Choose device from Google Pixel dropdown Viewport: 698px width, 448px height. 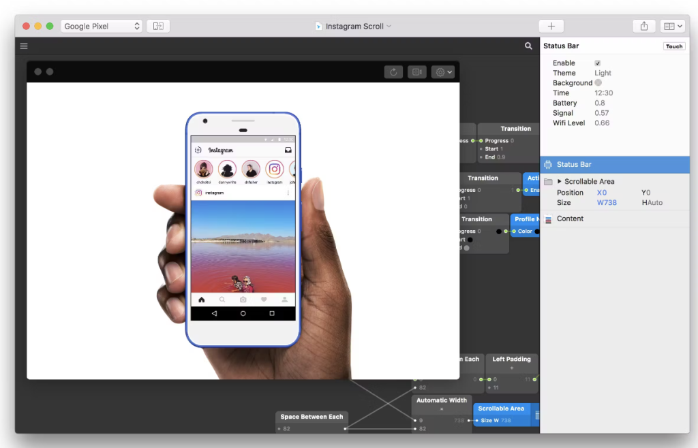coord(102,27)
